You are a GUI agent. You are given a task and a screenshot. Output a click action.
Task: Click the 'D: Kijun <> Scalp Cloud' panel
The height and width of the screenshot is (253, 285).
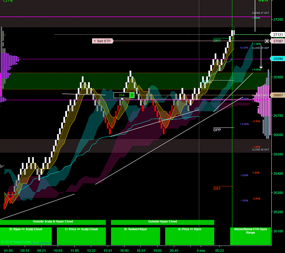pos(26,236)
